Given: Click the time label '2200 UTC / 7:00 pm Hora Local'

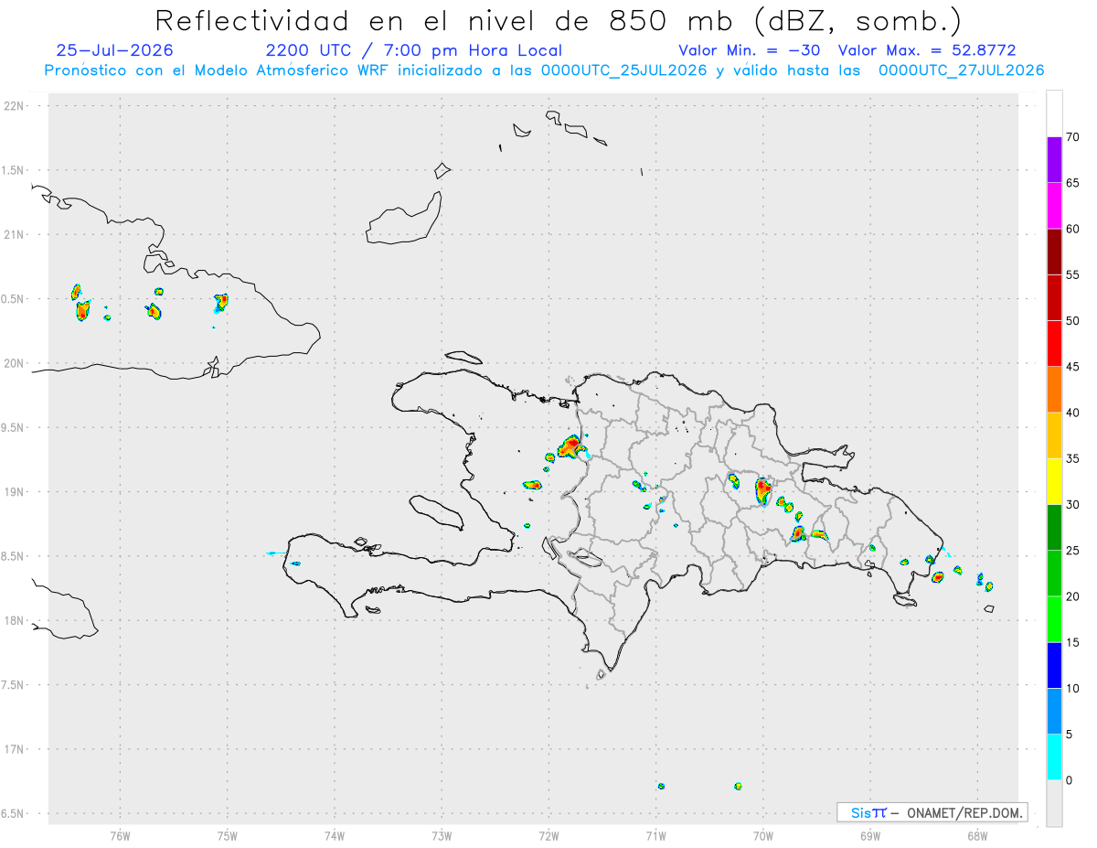Looking at the screenshot, I should [414, 50].
